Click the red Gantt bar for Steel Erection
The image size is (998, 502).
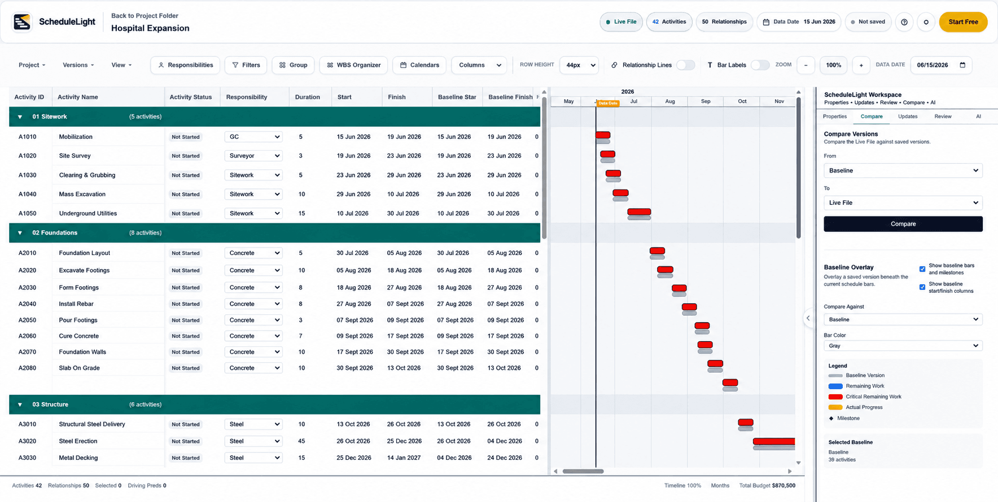774,441
